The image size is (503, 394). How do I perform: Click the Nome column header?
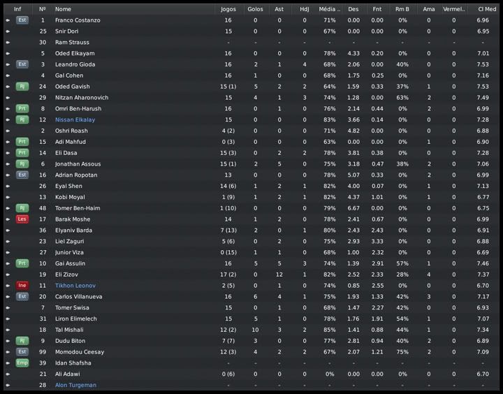click(63, 9)
